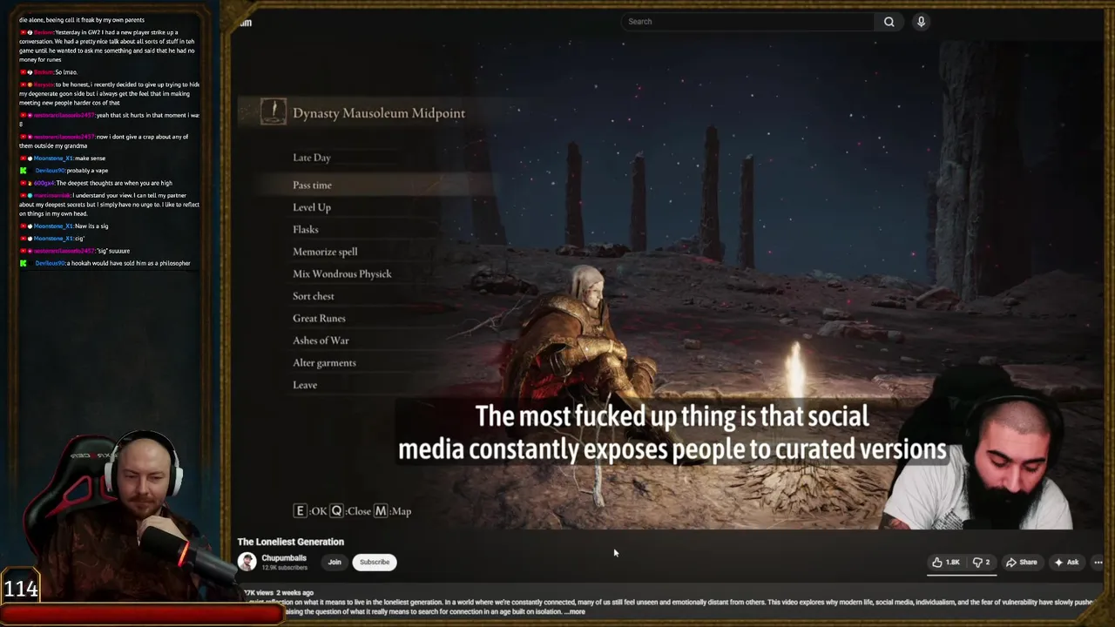The height and width of the screenshot is (627, 1115).
Task: Click 'Dynasty Mausoleum Midpoint' heading
Action: click(379, 113)
